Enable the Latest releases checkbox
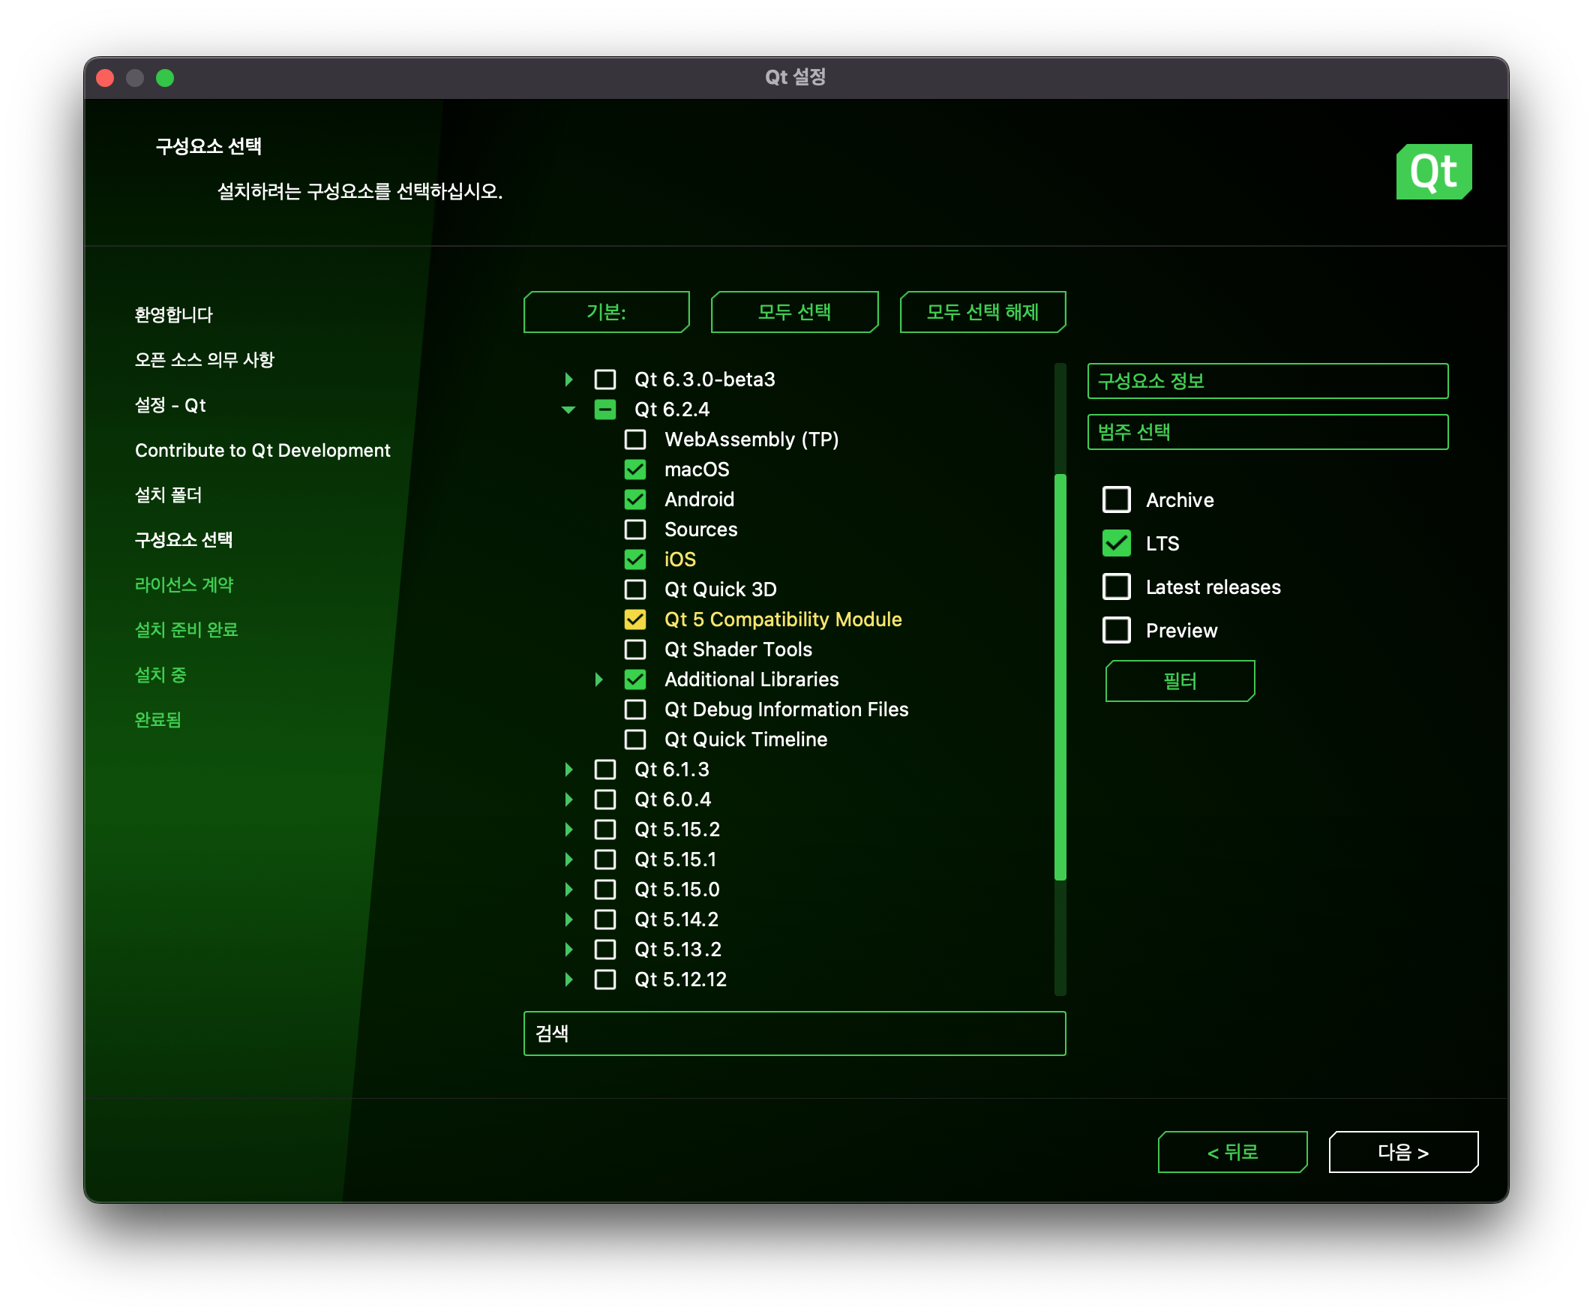 point(1116,586)
